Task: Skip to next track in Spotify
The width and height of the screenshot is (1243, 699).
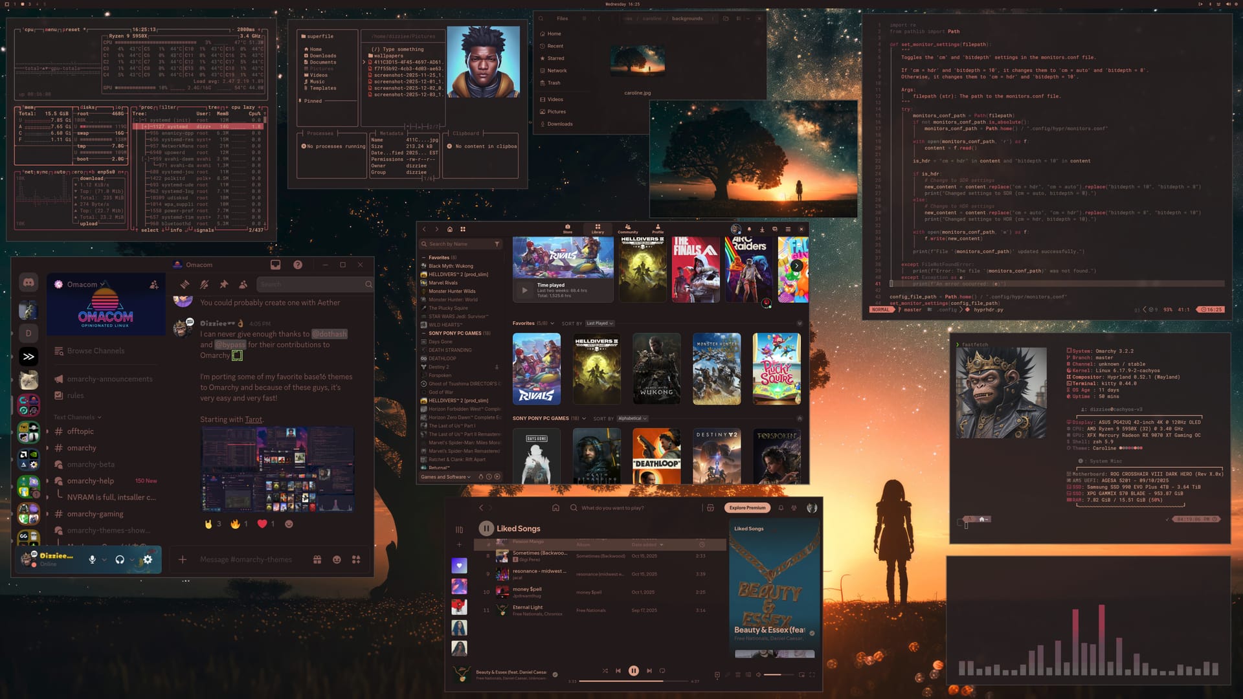Action: 649,671
